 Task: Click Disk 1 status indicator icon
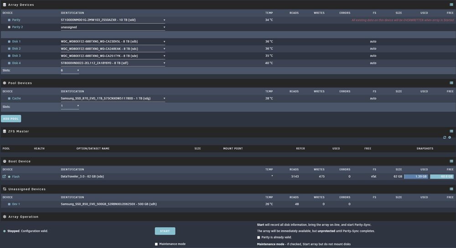(9, 42)
